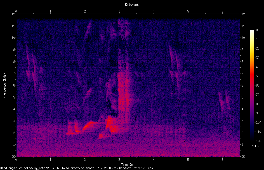Click the 'DC' label on left axis
This screenshot has width=264, height=170.
point(13,157)
